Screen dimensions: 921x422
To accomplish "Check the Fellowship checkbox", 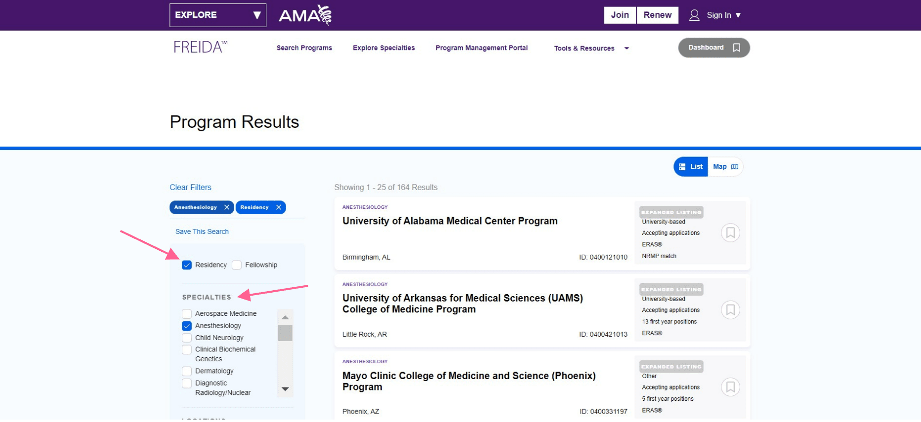I will point(237,265).
